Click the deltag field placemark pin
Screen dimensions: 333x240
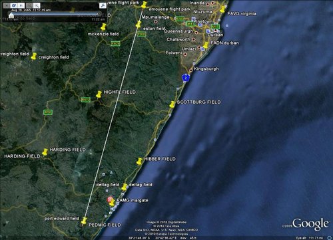point(125,187)
